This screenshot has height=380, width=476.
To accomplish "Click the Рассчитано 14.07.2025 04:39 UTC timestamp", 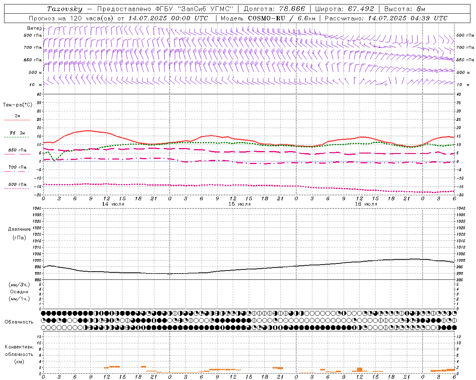I will (386, 18).
